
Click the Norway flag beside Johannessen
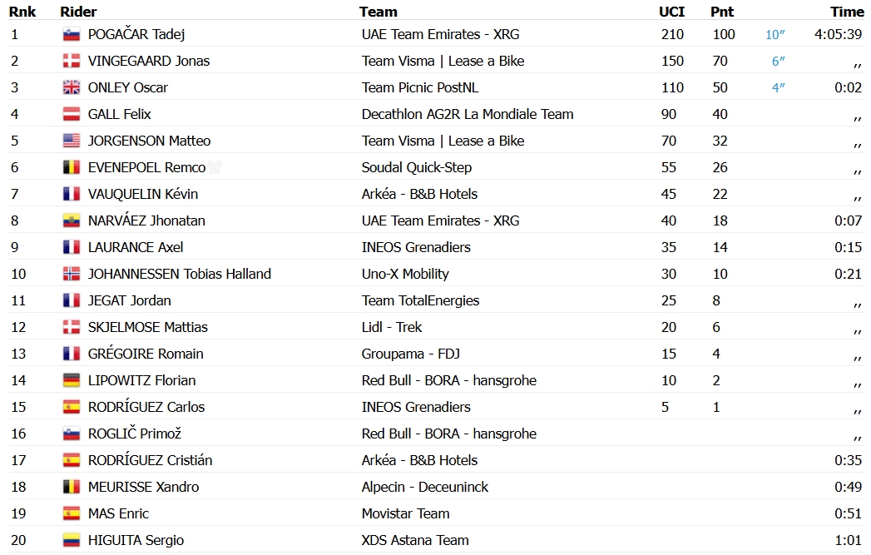tap(71, 274)
